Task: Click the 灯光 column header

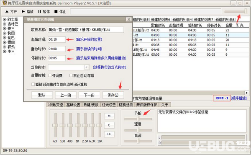Action: click(240, 25)
